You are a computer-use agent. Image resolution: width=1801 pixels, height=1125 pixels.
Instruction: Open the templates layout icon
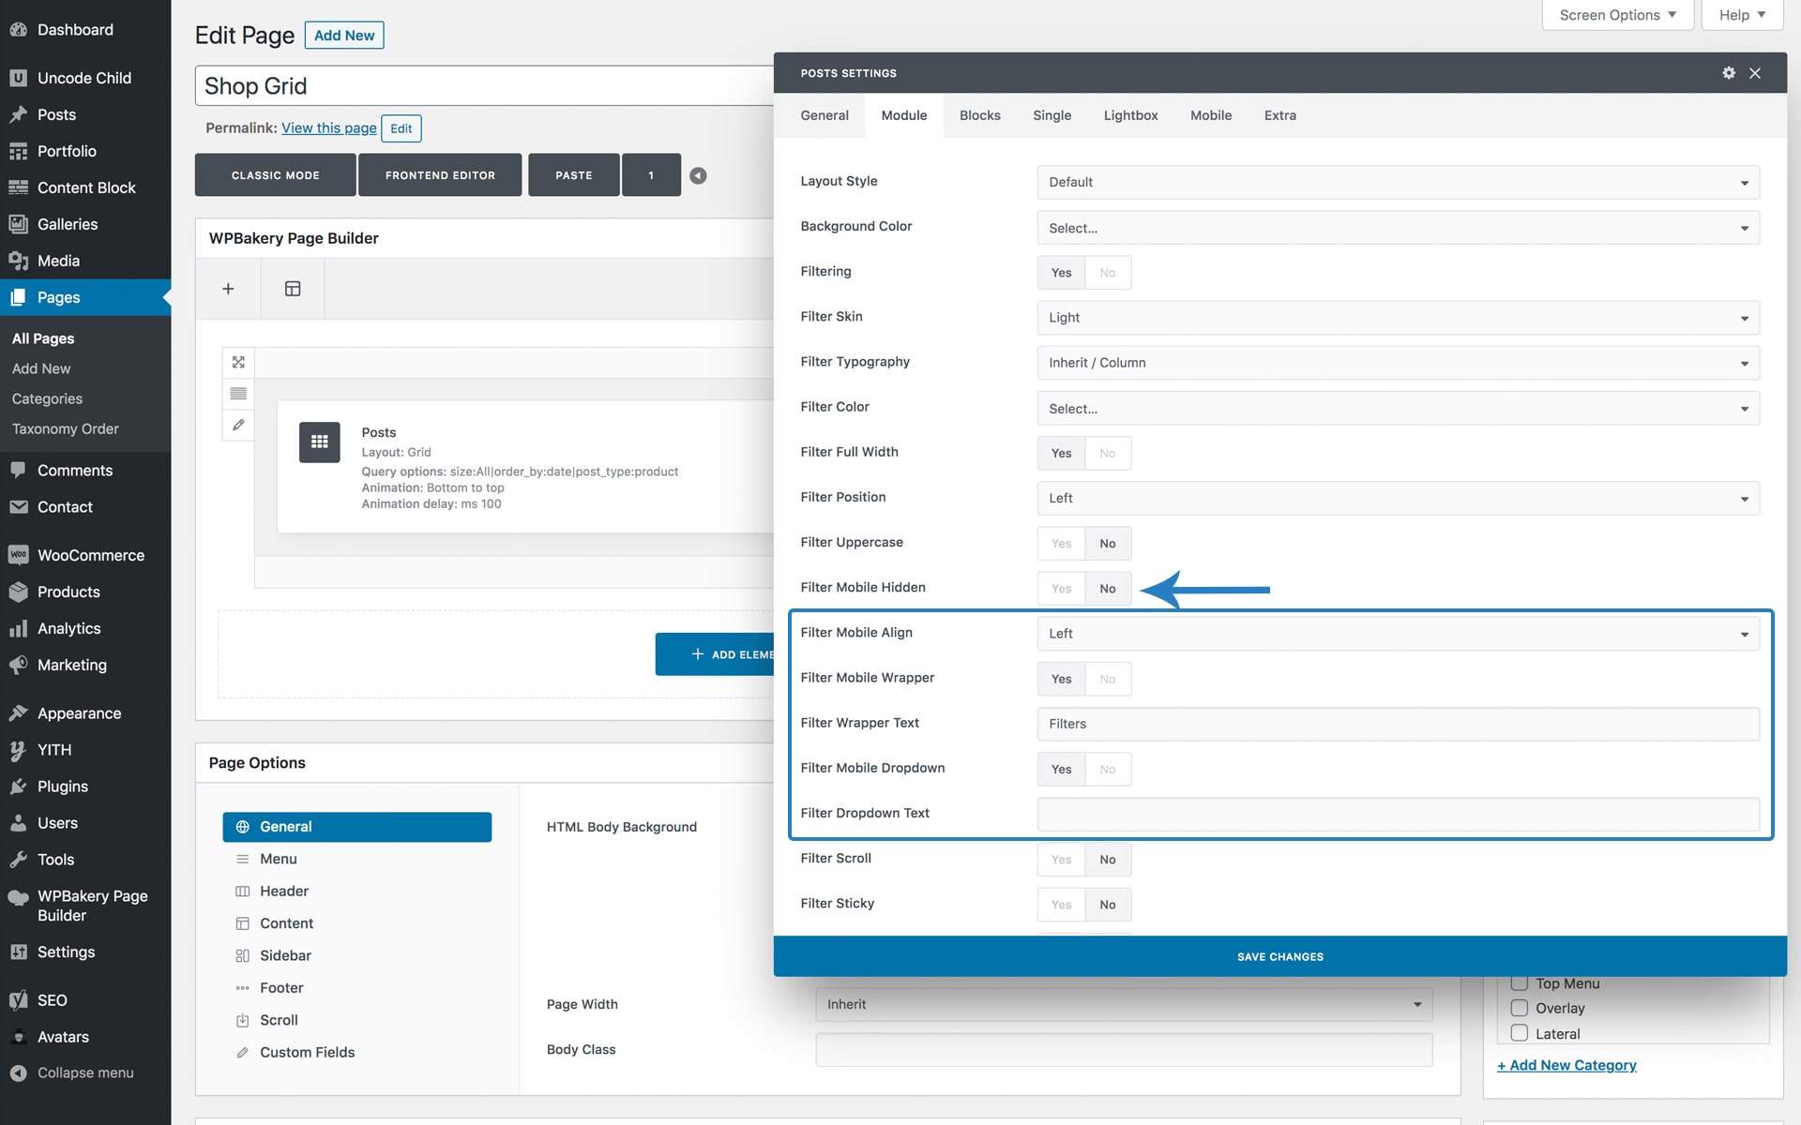point(293,289)
